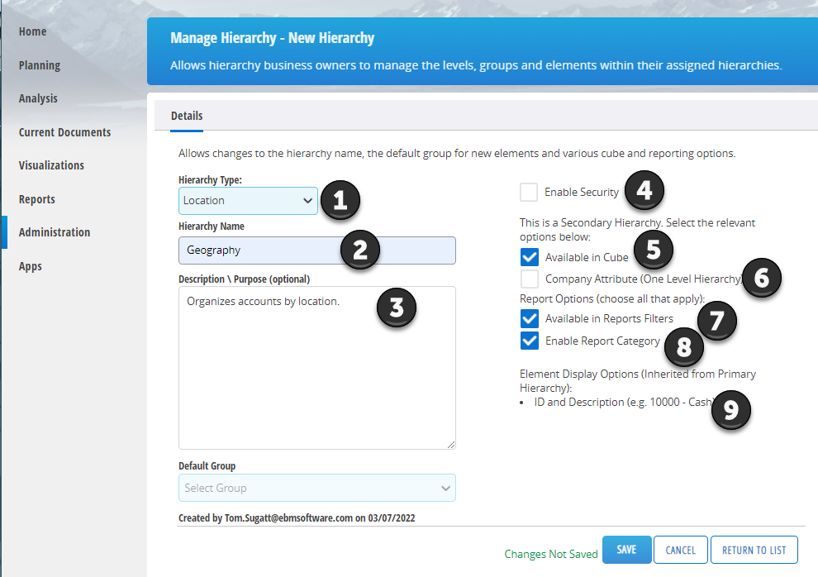Switch to the Details tab
The height and width of the screenshot is (577, 818).
click(x=187, y=116)
